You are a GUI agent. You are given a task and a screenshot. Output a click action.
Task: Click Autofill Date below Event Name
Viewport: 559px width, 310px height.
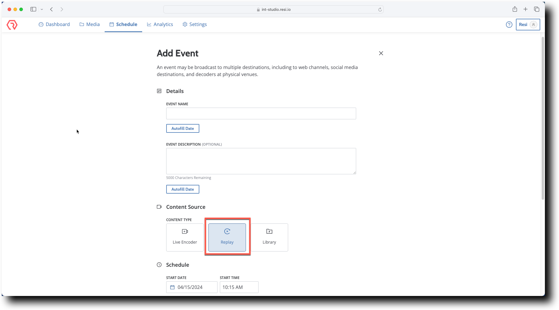182,128
